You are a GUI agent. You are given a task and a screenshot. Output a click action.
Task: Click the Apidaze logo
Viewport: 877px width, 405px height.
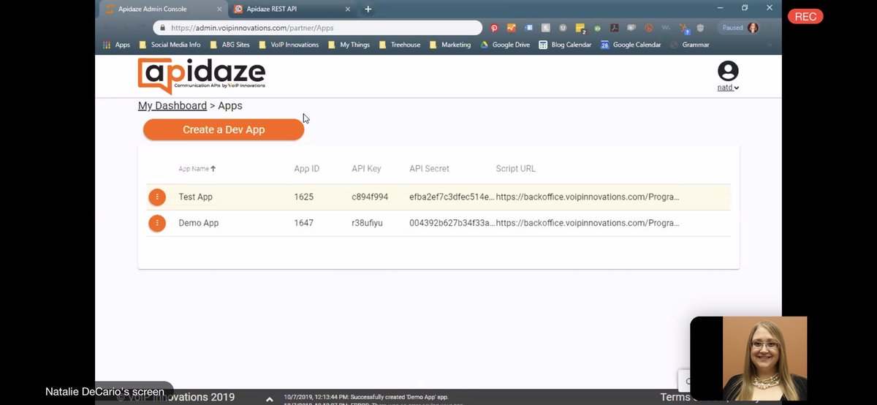click(202, 77)
